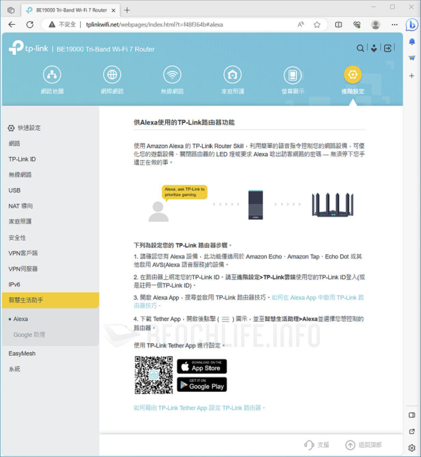The image size is (421, 457).
Task: Open TP-Link ID in sidebar
Action: (x=22, y=159)
